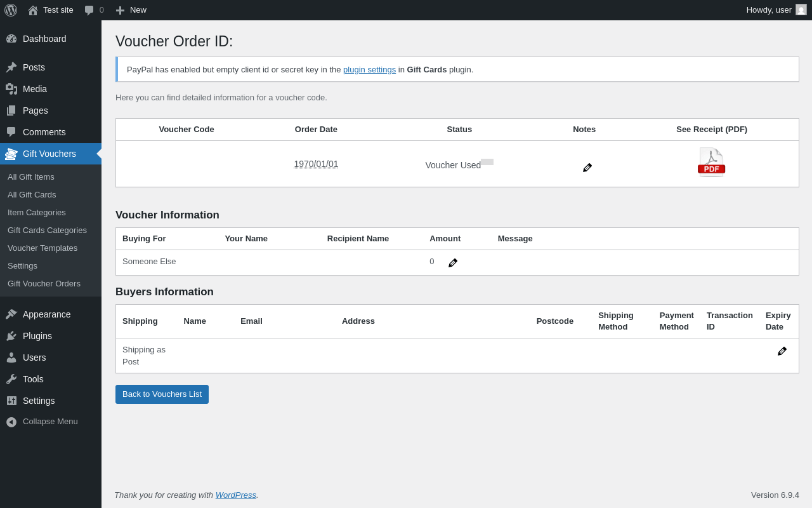Follow the plugin settings link
812x508 pixels.
[369, 70]
